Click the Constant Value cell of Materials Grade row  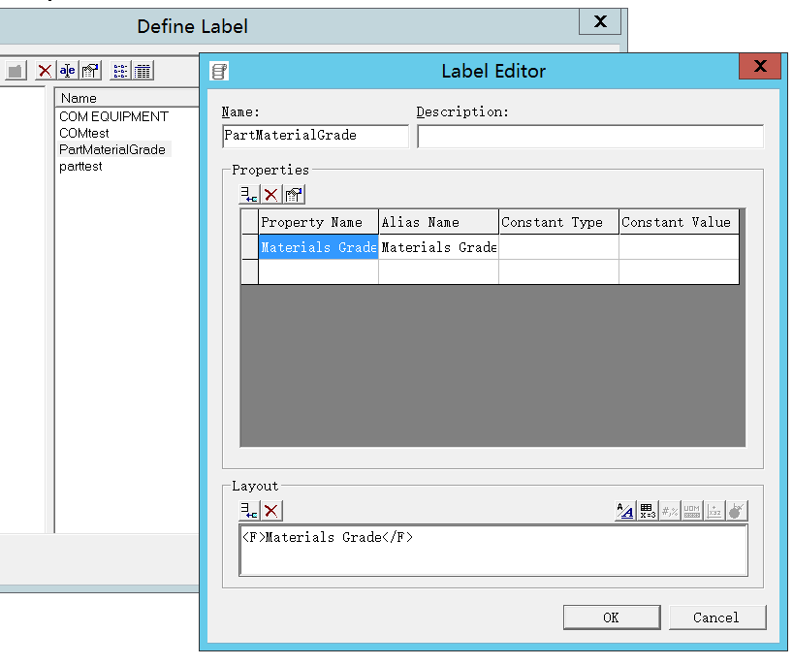tap(680, 247)
